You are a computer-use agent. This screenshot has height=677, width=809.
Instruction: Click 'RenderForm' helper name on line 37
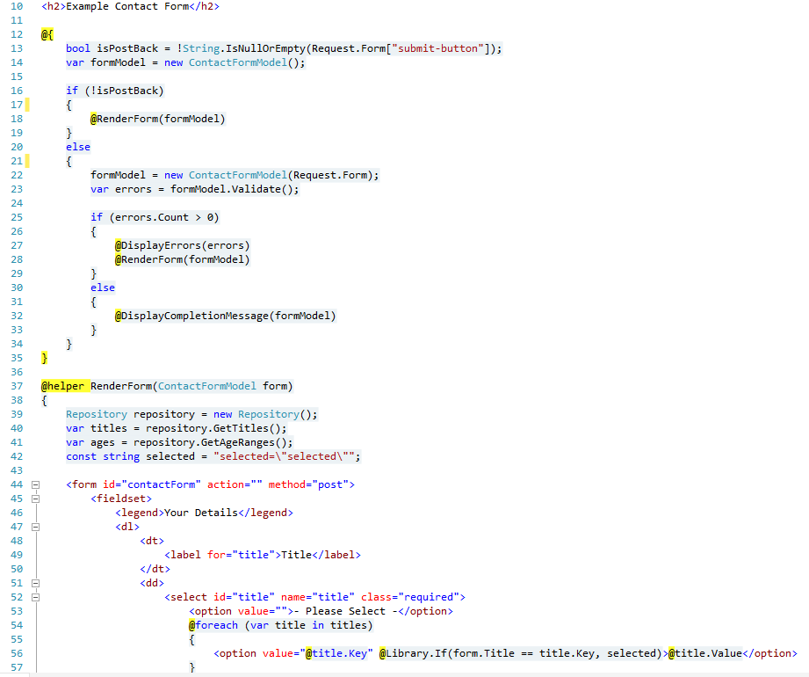click(121, 386)
